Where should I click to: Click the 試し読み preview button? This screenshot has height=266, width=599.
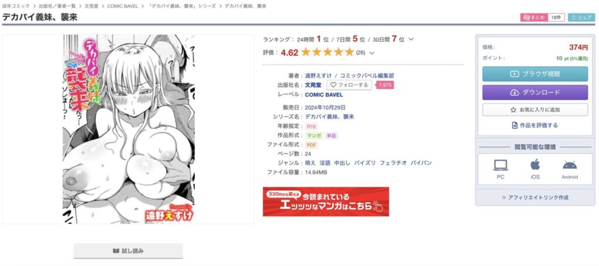[128, 251]
